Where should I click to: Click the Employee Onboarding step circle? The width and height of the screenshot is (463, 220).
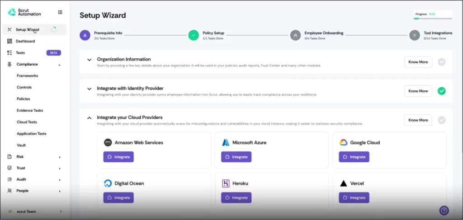point(295,35)
